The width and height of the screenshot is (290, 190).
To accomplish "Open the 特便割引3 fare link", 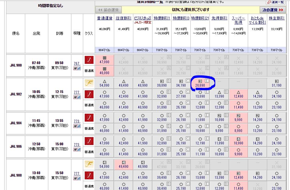I will (181, 18).
